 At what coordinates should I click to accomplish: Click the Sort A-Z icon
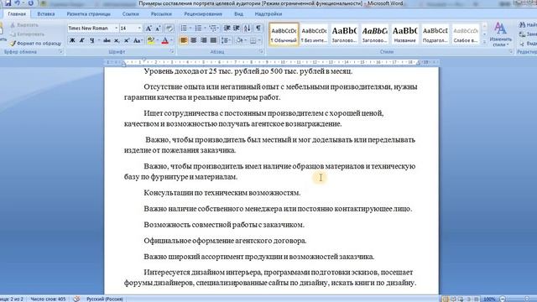coord(248,28)
